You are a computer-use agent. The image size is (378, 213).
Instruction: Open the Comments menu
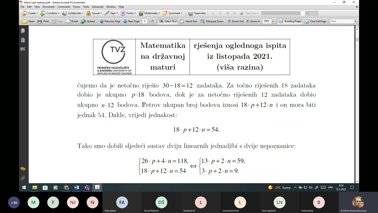(64, 7)
